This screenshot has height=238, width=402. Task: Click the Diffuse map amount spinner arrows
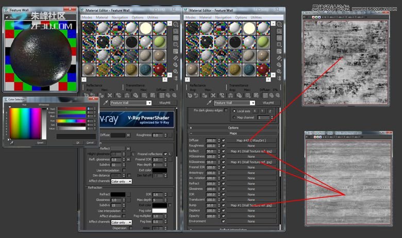219,141
